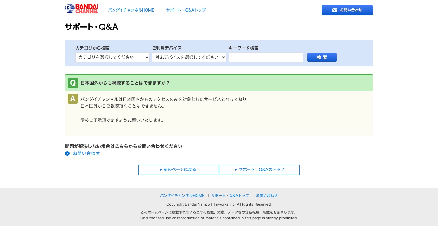The height and width of the screenshot is (246, 438).
Task: Click question text 日本国外からも視聴することはできますか？
Action: [125, 83]
